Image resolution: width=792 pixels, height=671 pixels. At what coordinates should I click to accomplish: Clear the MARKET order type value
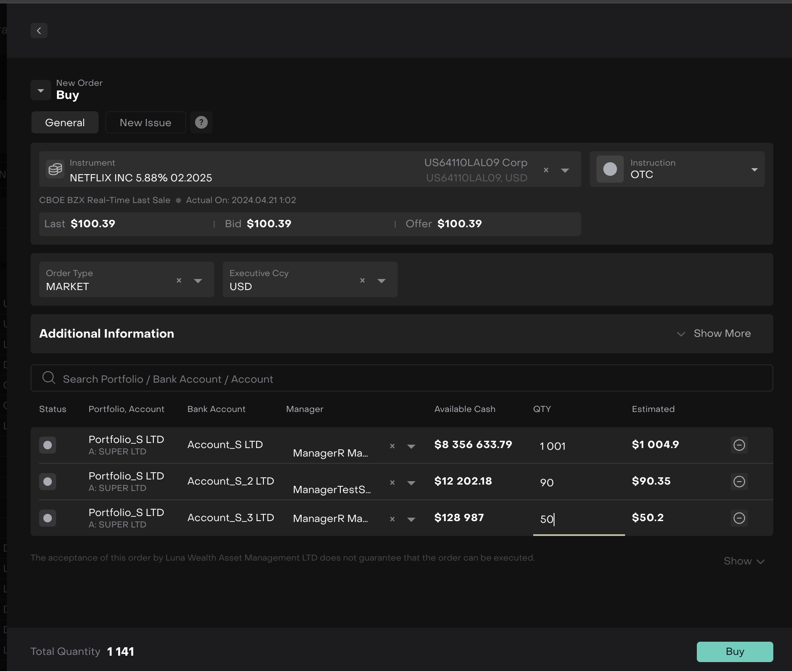(179, 280)
